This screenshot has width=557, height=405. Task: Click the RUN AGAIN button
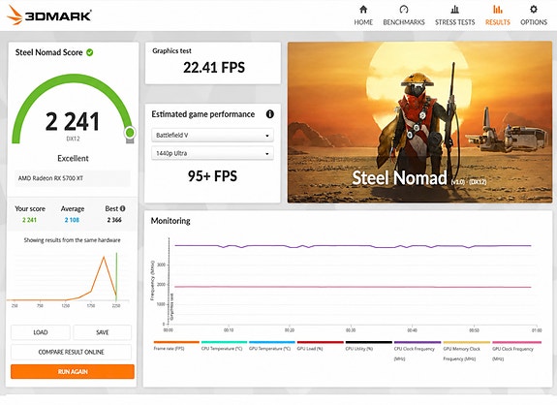[73, 372]
